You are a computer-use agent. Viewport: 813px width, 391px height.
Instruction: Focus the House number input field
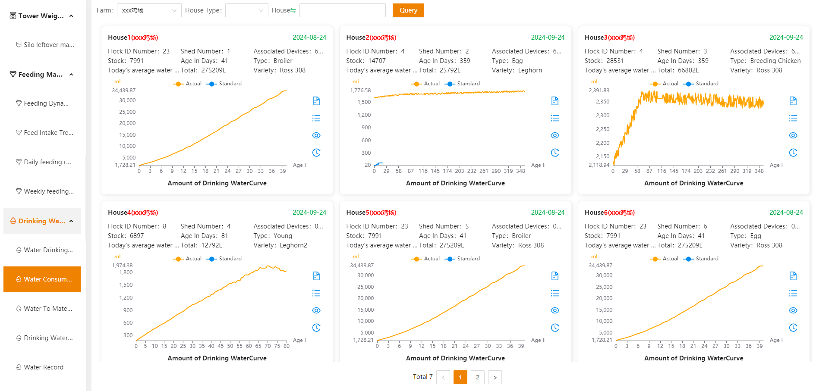[343, 10]
